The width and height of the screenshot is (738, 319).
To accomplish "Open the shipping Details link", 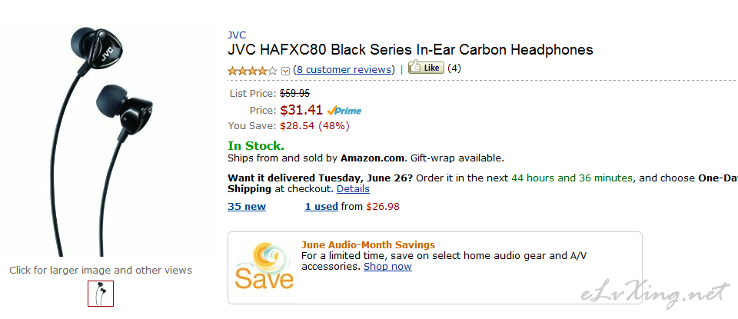I will pyautogui.click(x=353, y=188).
